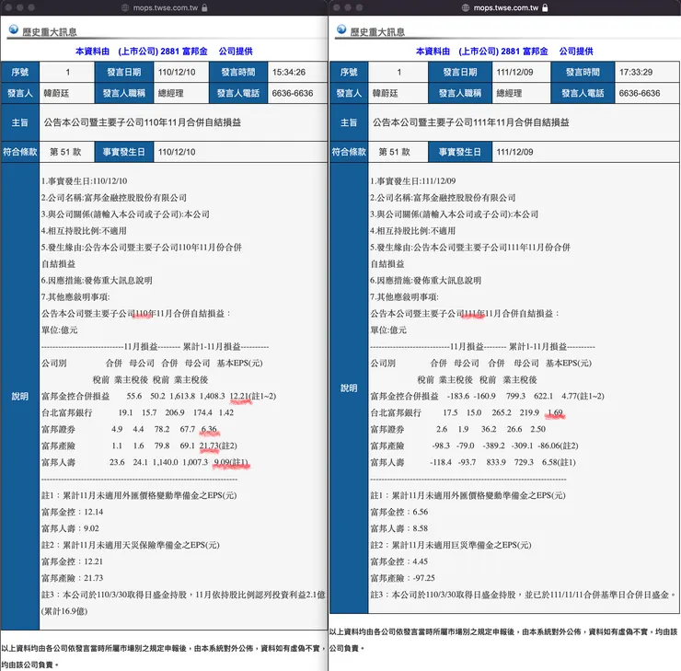681x671 pixels.
Task: Select the announcement time 17:33:29
Action: [x=636, y=72]
